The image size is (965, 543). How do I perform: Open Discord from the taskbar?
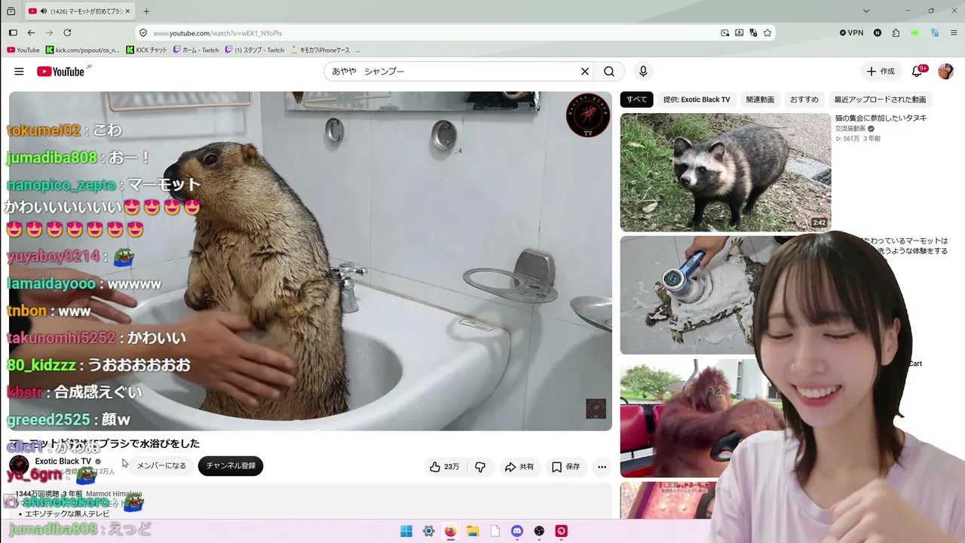(x=517, y=532)
